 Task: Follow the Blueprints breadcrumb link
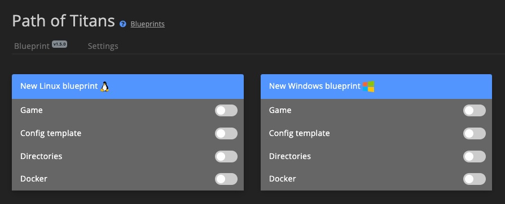147,24
